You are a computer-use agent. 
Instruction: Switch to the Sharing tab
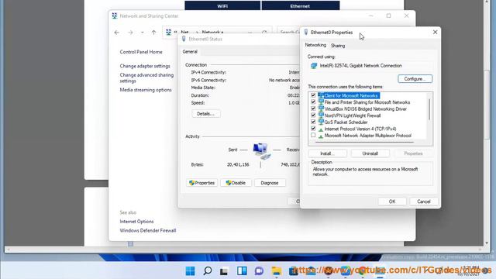point(338,46)
